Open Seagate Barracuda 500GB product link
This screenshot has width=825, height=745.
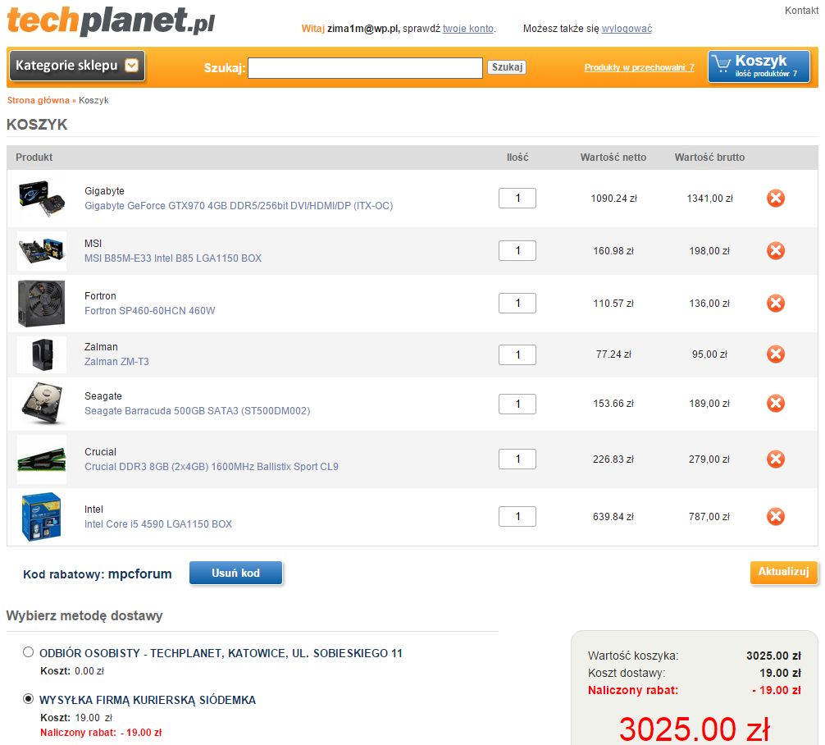[198, 411]
